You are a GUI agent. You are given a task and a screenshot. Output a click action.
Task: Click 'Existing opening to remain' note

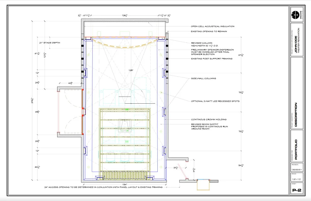pos(209,31)
